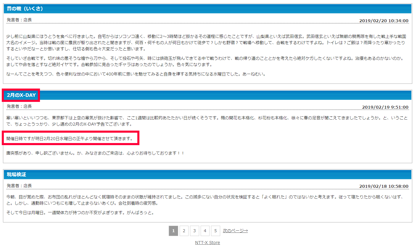Click the 現場検証 post title
The height and width of the screenshot is (247, 417).
pos(17,174)
